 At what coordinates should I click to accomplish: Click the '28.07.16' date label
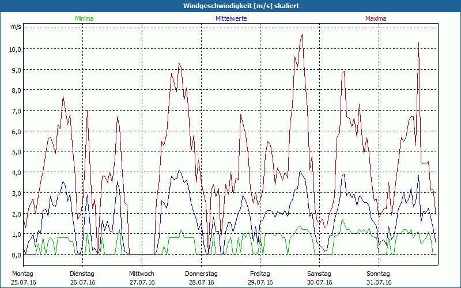201,282
